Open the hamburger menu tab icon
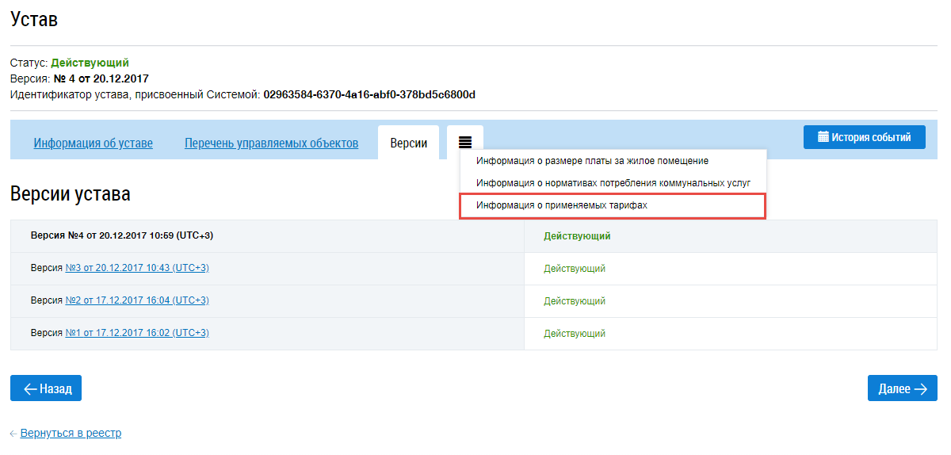 coord(465,143)
